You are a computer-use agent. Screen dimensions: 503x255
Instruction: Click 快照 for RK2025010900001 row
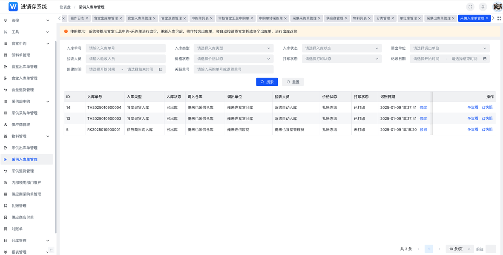487,130
